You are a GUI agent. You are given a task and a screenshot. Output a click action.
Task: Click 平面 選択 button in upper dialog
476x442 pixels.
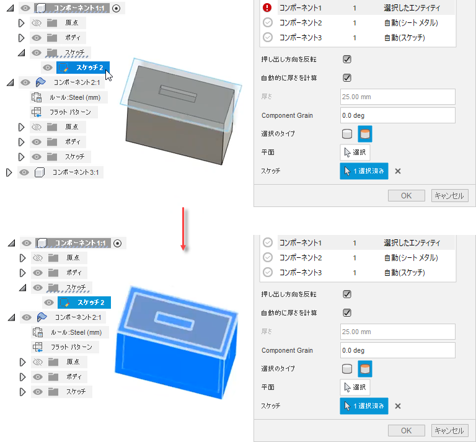(355, 152)
